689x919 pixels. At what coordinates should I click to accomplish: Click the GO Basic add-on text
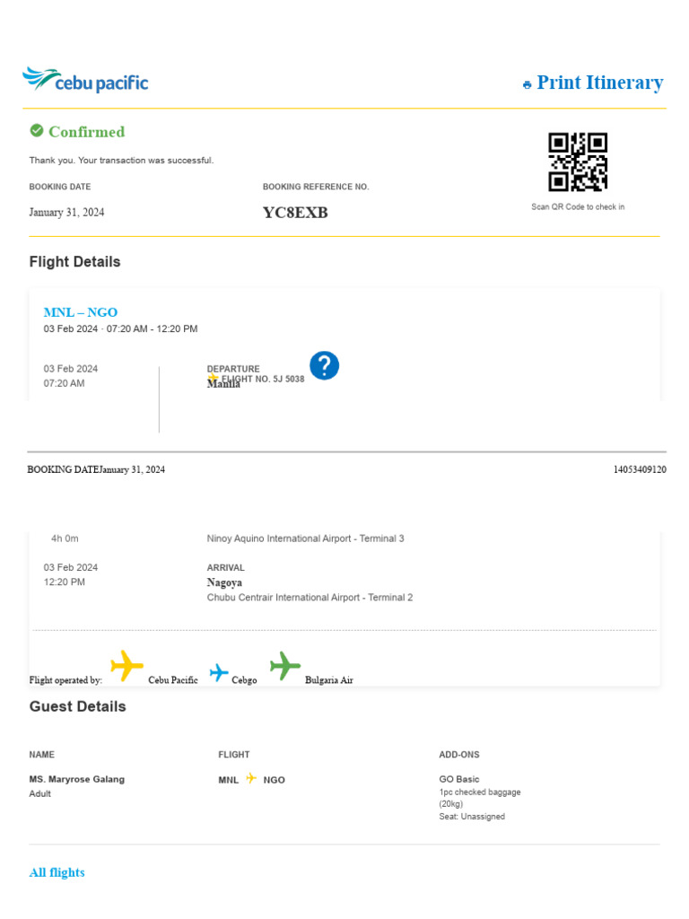coord(459,779)
